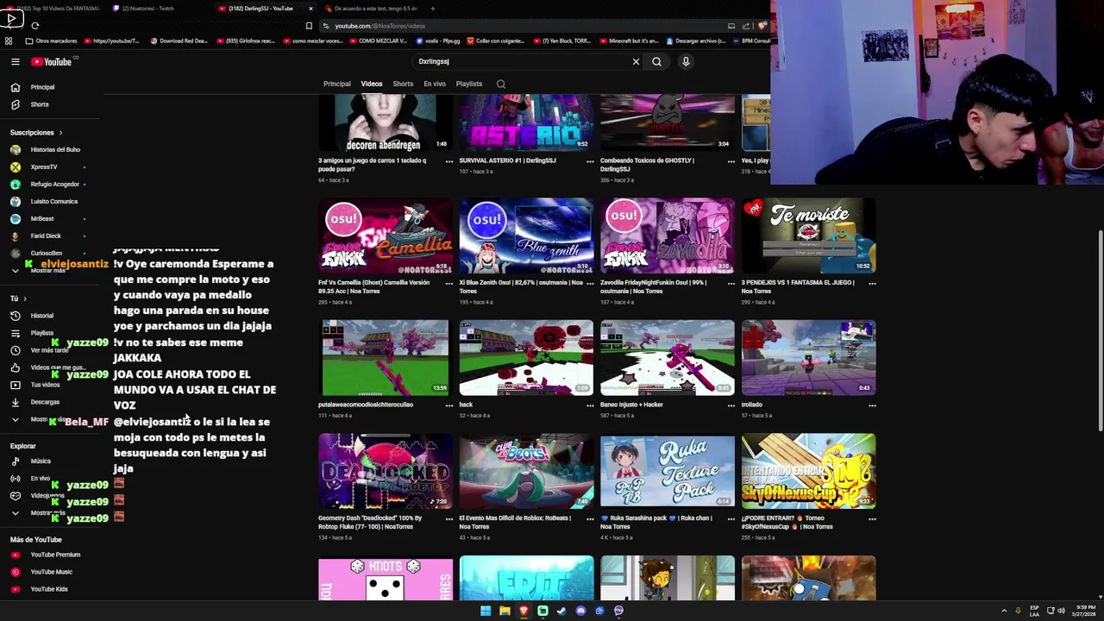
Task: Click the volume icon in system tray
Action: click(1061, 611)
